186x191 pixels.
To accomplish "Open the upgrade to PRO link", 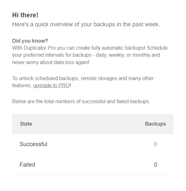I will (x=51, y=85).
